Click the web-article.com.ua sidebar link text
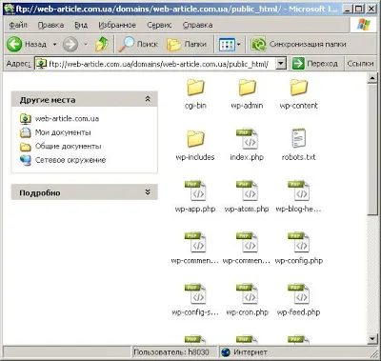The image size is (381, 361). click(x=67, y=118)
